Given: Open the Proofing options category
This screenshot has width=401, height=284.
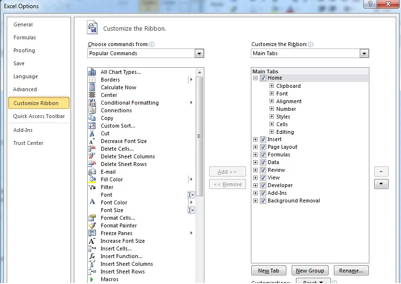Looking at the screenshot, I should tap(24, 50).
